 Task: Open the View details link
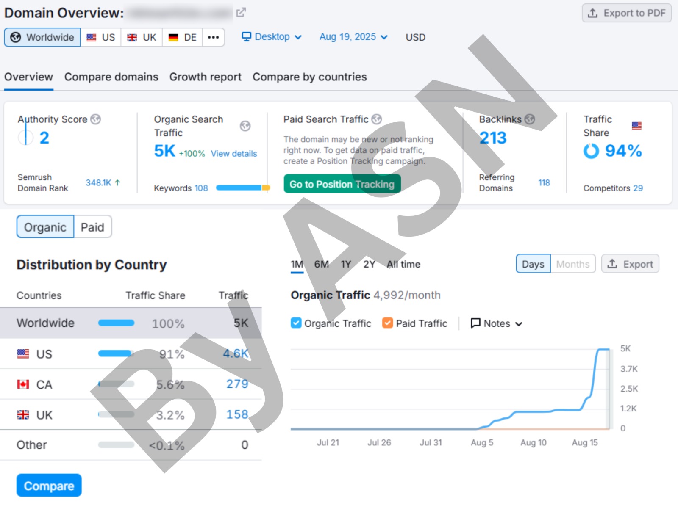point(234,154)
